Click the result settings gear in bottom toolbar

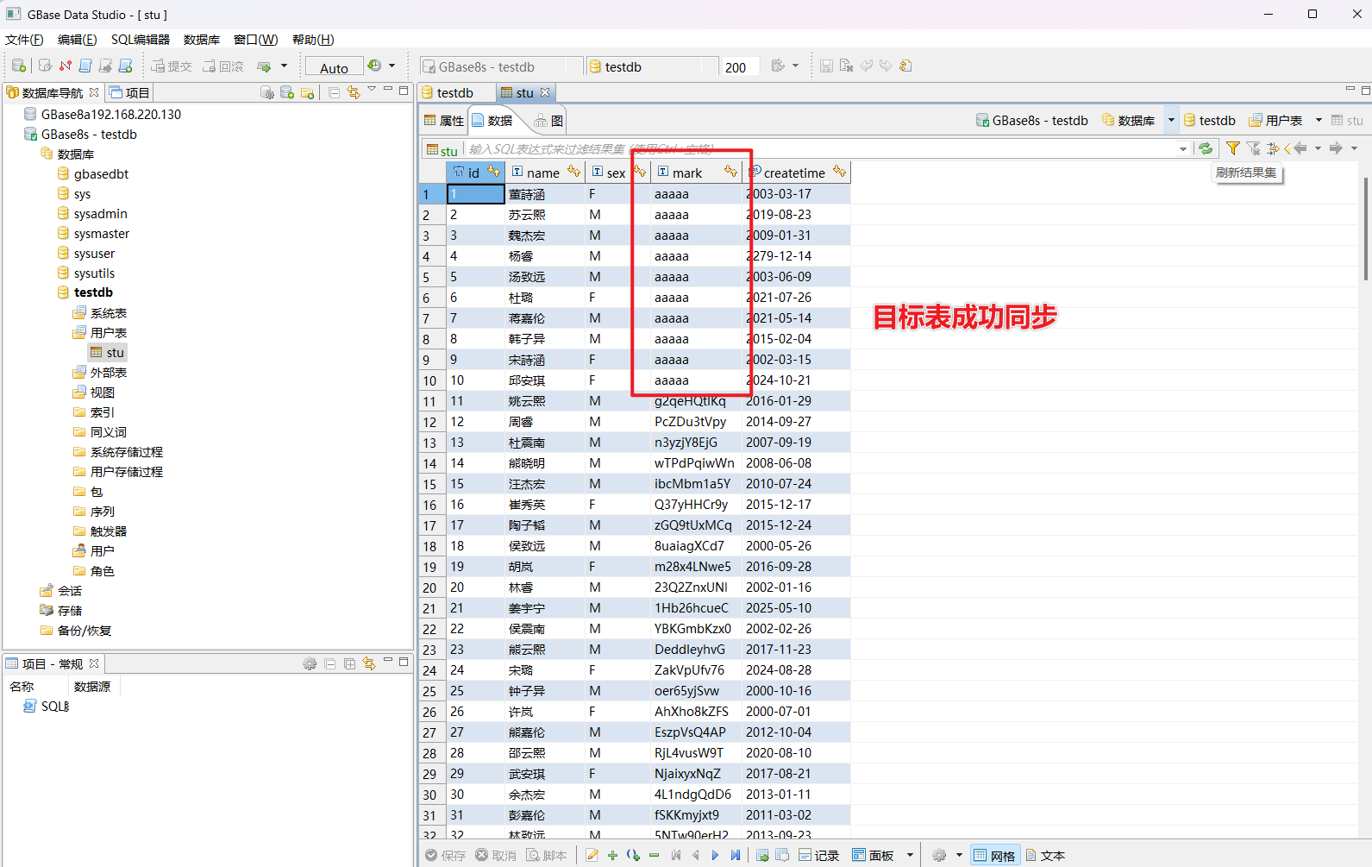pyautogui.click(x=939, y=855)
